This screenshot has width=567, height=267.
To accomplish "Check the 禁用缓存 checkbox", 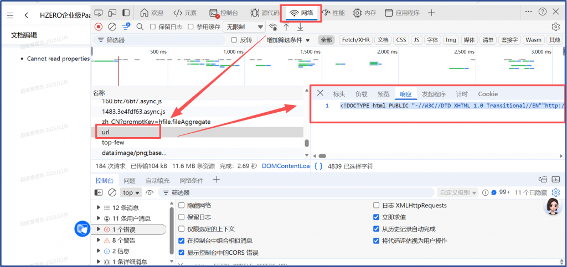I will click(191, 27).
